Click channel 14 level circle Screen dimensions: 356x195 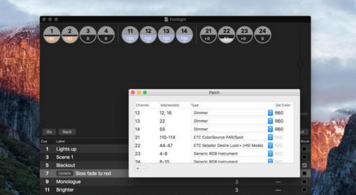click(x=184, y=34)
